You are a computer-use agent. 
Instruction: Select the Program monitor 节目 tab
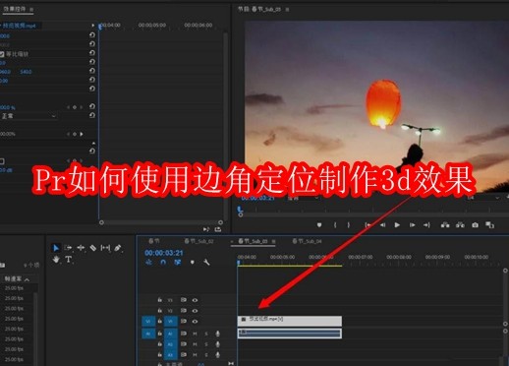coord(259,10)
